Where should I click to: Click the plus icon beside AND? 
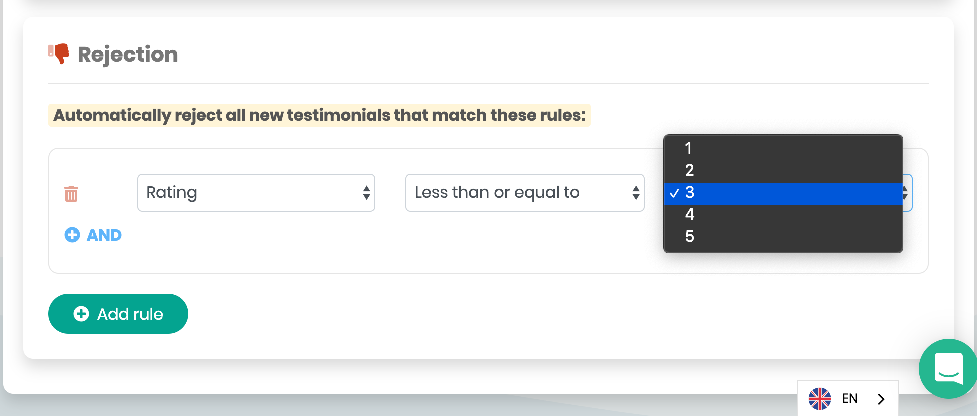click(x=72, y=235)
